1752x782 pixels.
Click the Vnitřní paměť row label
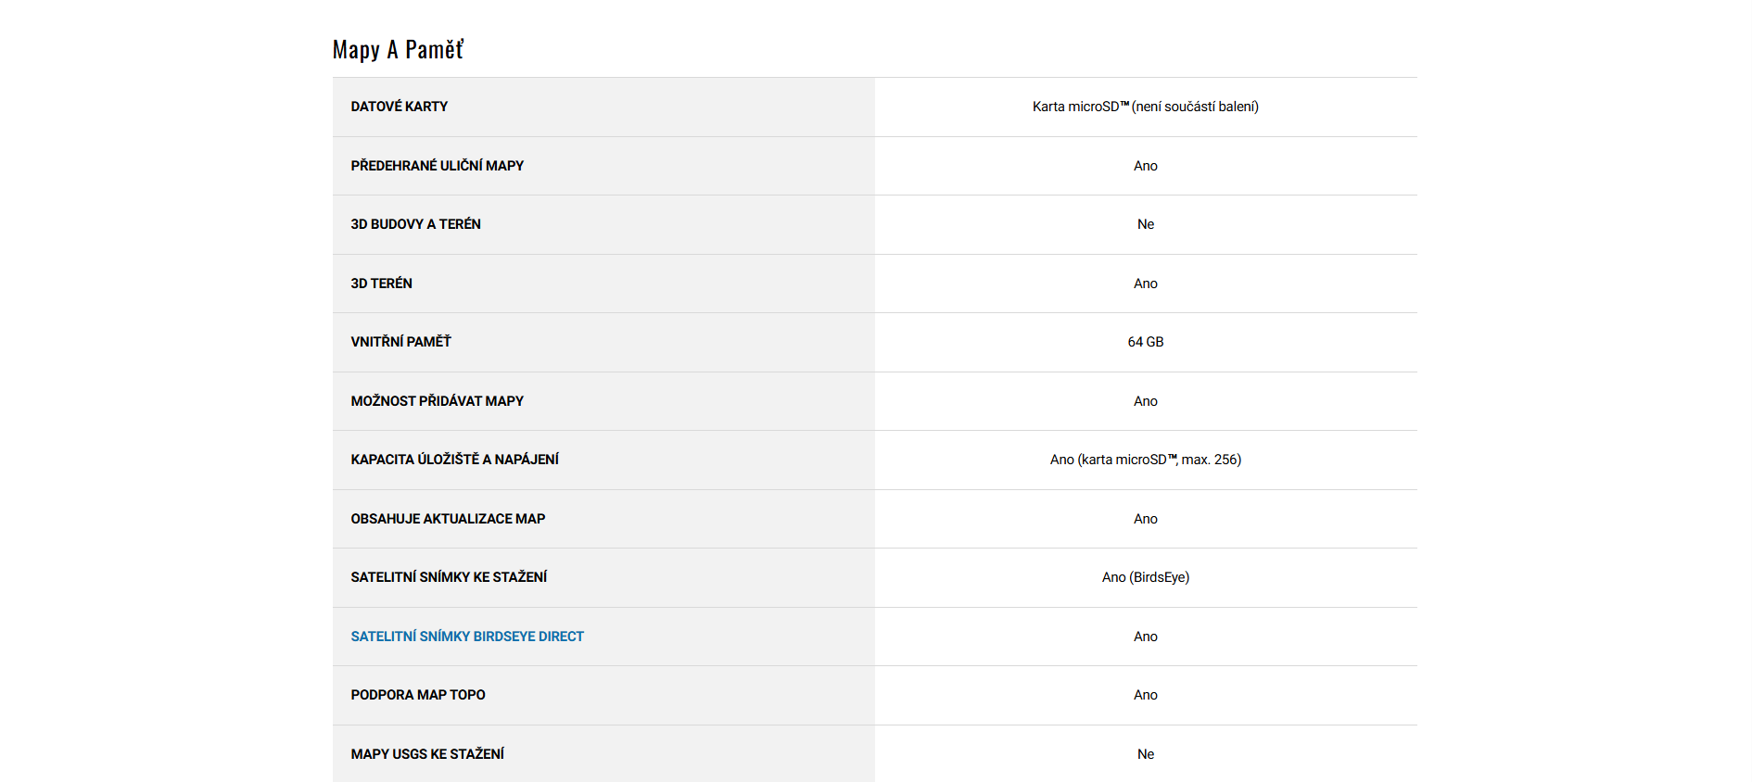(x=400, y=342)
